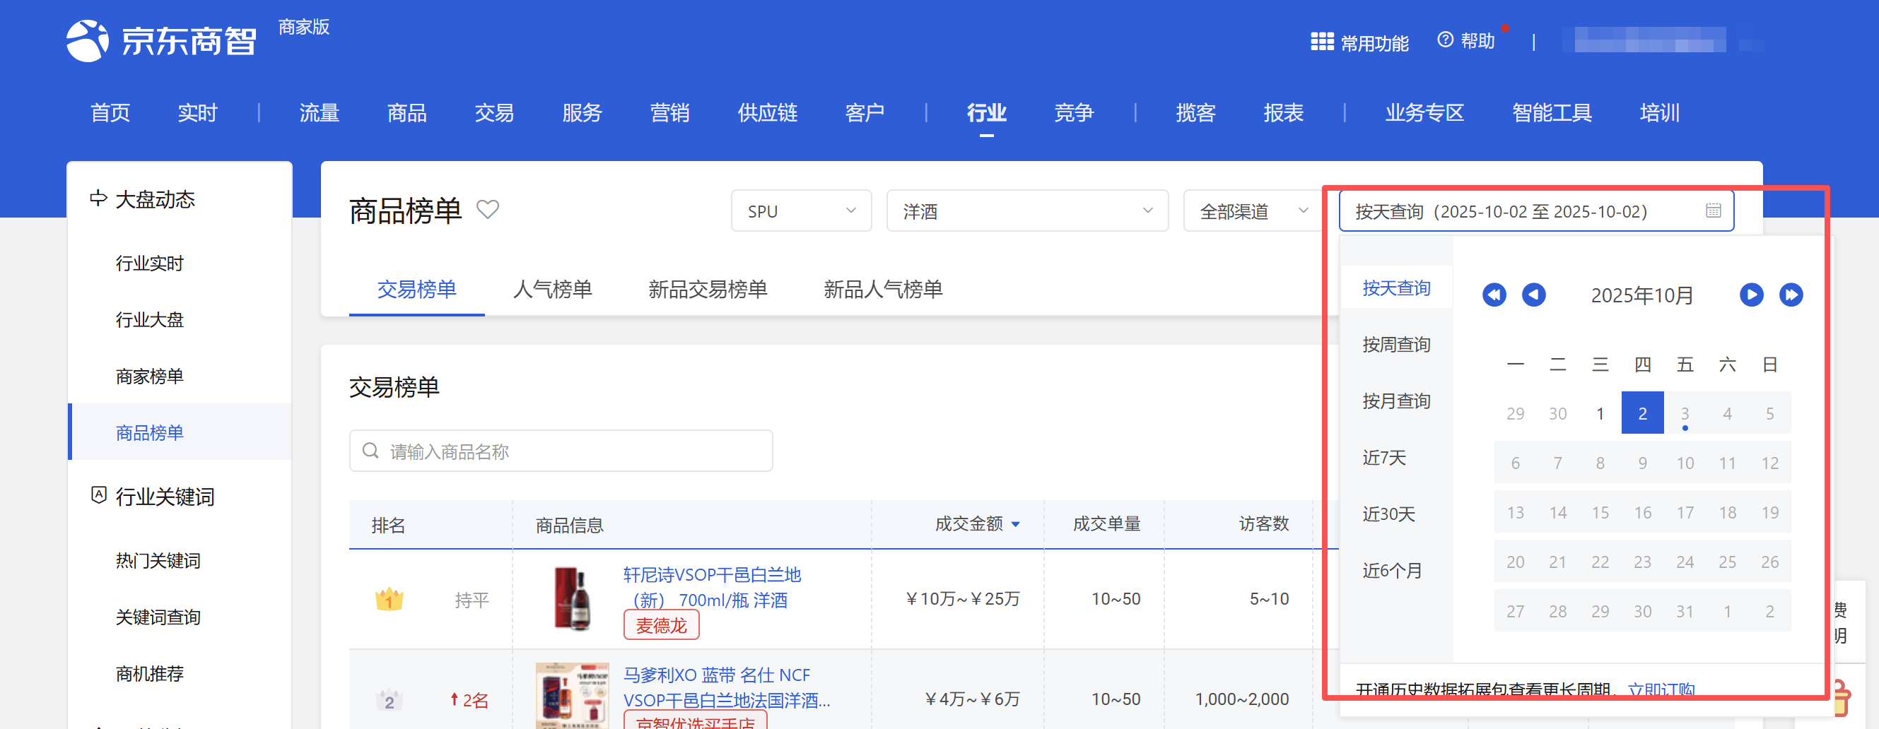This screenshot has height=729, width=1879.
Task: Switch to 新品人气榜单 tab
Action: (x=883, y=290)
